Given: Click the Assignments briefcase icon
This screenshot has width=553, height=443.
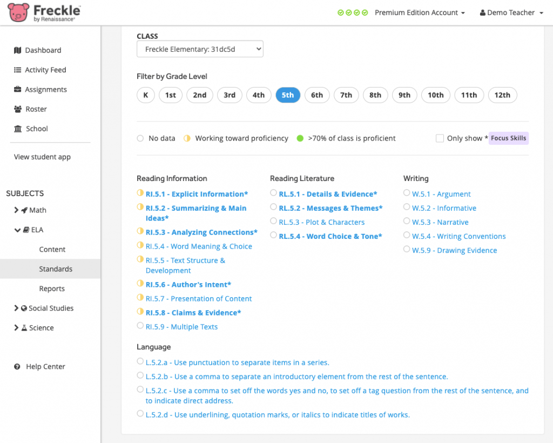Looking at the screenshot, I should (18, 90).
